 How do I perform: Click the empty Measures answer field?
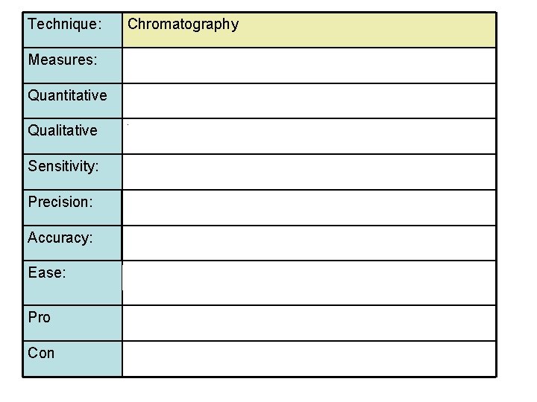(x=309, y=66)
